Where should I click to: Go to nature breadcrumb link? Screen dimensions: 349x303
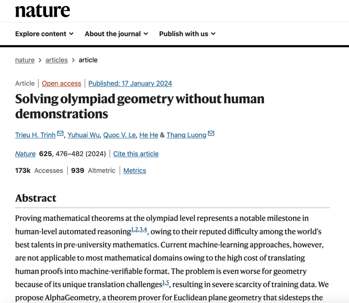coord(25,60)
